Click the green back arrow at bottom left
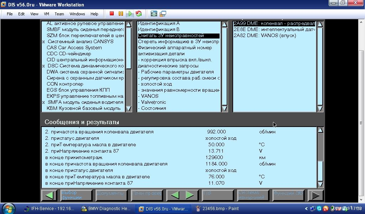Viewport: 365px width, 214px height. coord(49,195)
